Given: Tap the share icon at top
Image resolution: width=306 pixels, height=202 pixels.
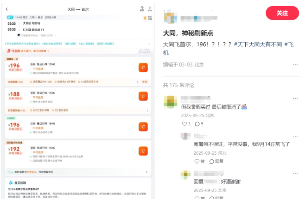Looking at the screenshot, I should (x=150, y=9).
